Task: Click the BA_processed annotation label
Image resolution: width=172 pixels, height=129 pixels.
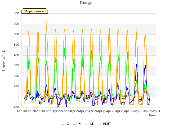Action: tap(35, 11)
